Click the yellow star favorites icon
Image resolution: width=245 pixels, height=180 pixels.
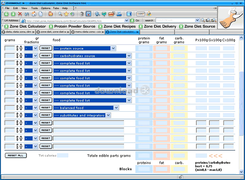66,14
